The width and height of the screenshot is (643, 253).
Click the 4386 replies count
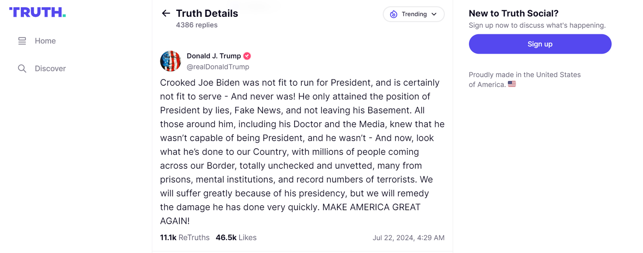coord(197,25)
